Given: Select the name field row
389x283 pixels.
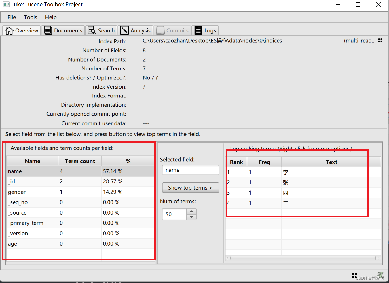Looking at the screenshot, I should coord(80,171).
